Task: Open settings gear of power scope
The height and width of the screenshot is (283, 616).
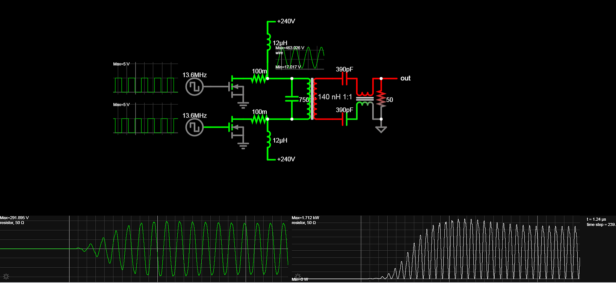Action: tap(298, 276)
